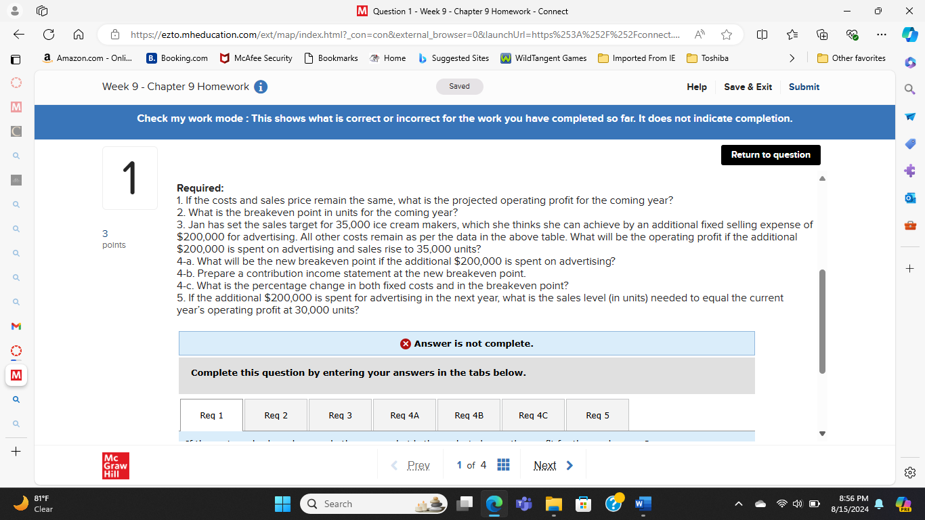Viewport: 925px width, 520px height.
Task: Open Collections in the Edge toolbar
Action: [822, 35]
